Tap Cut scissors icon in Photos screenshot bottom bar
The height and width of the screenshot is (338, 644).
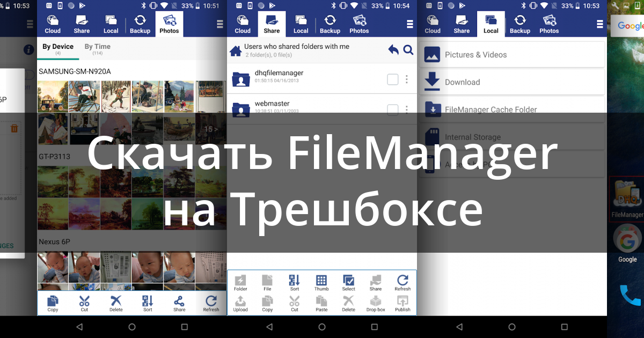pos(84,303)
